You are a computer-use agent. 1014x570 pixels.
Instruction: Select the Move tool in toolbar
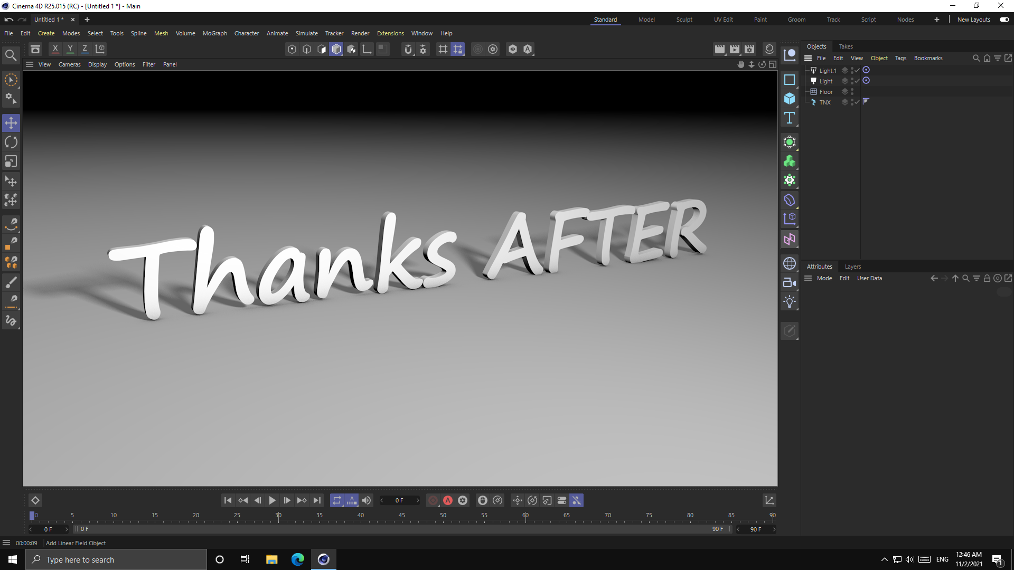(x=11, y=122)
